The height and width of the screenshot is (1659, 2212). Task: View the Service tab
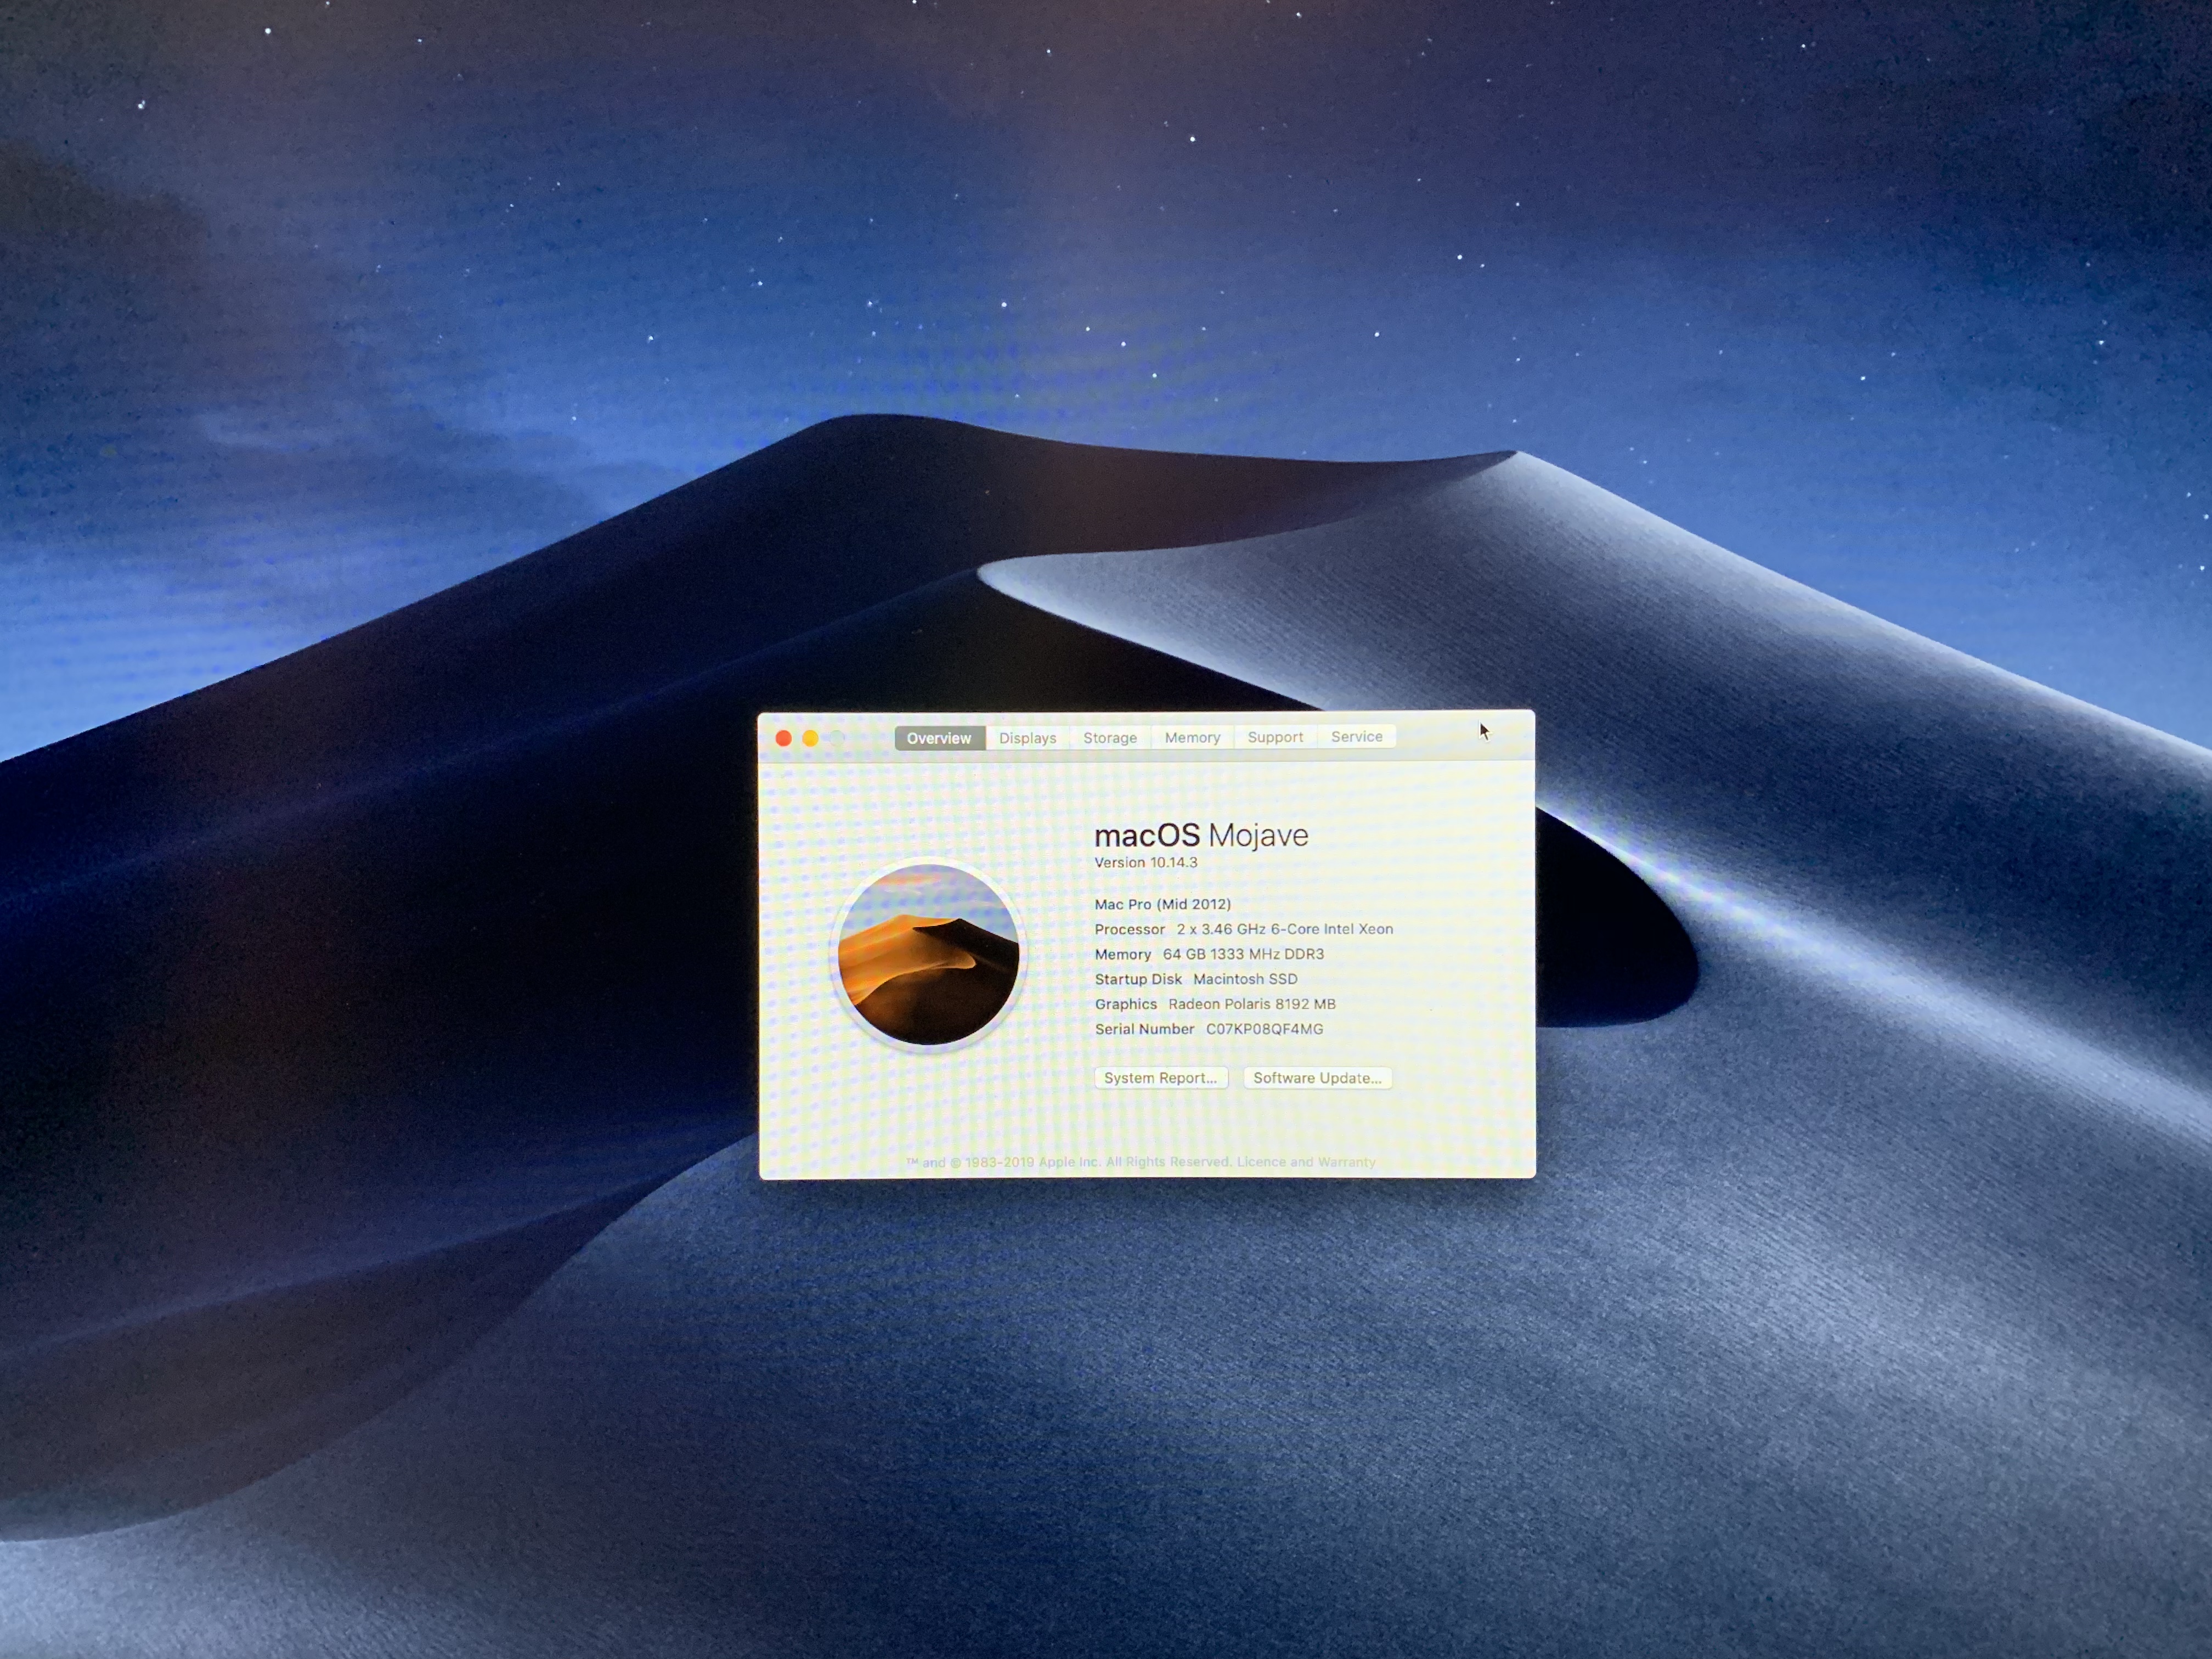(1356, 736)
